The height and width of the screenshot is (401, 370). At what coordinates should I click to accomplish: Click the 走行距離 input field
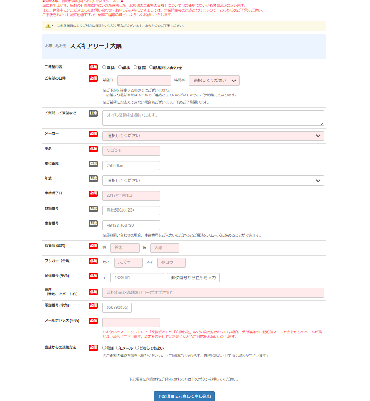tap(131, 166)
